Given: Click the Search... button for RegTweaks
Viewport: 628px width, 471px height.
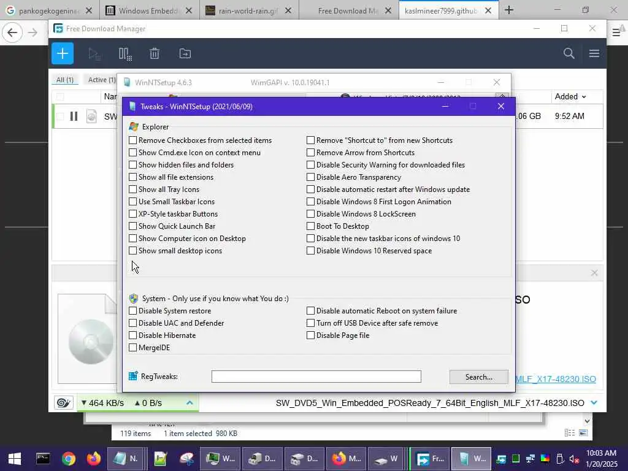Looking at the screenshot, I should (478, 377).
